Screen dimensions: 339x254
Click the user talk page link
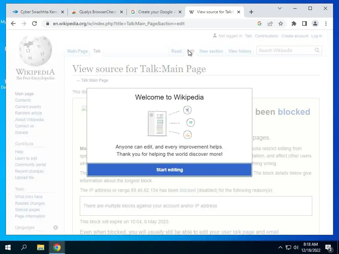click(237, 232)
